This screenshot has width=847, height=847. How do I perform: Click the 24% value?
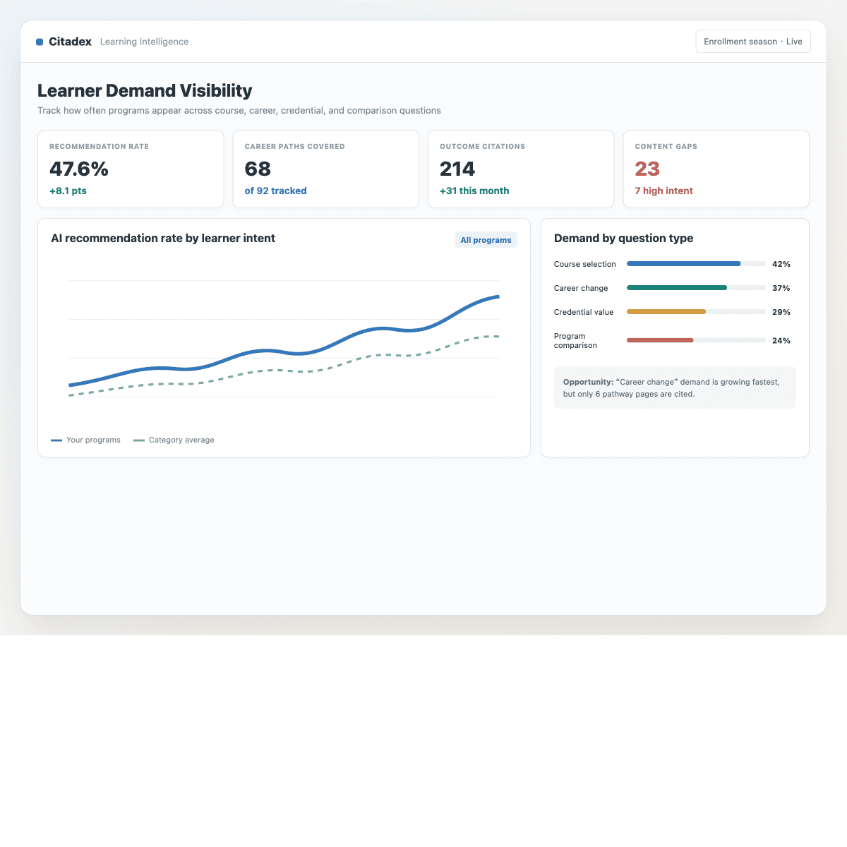click(x=781, y=340)
